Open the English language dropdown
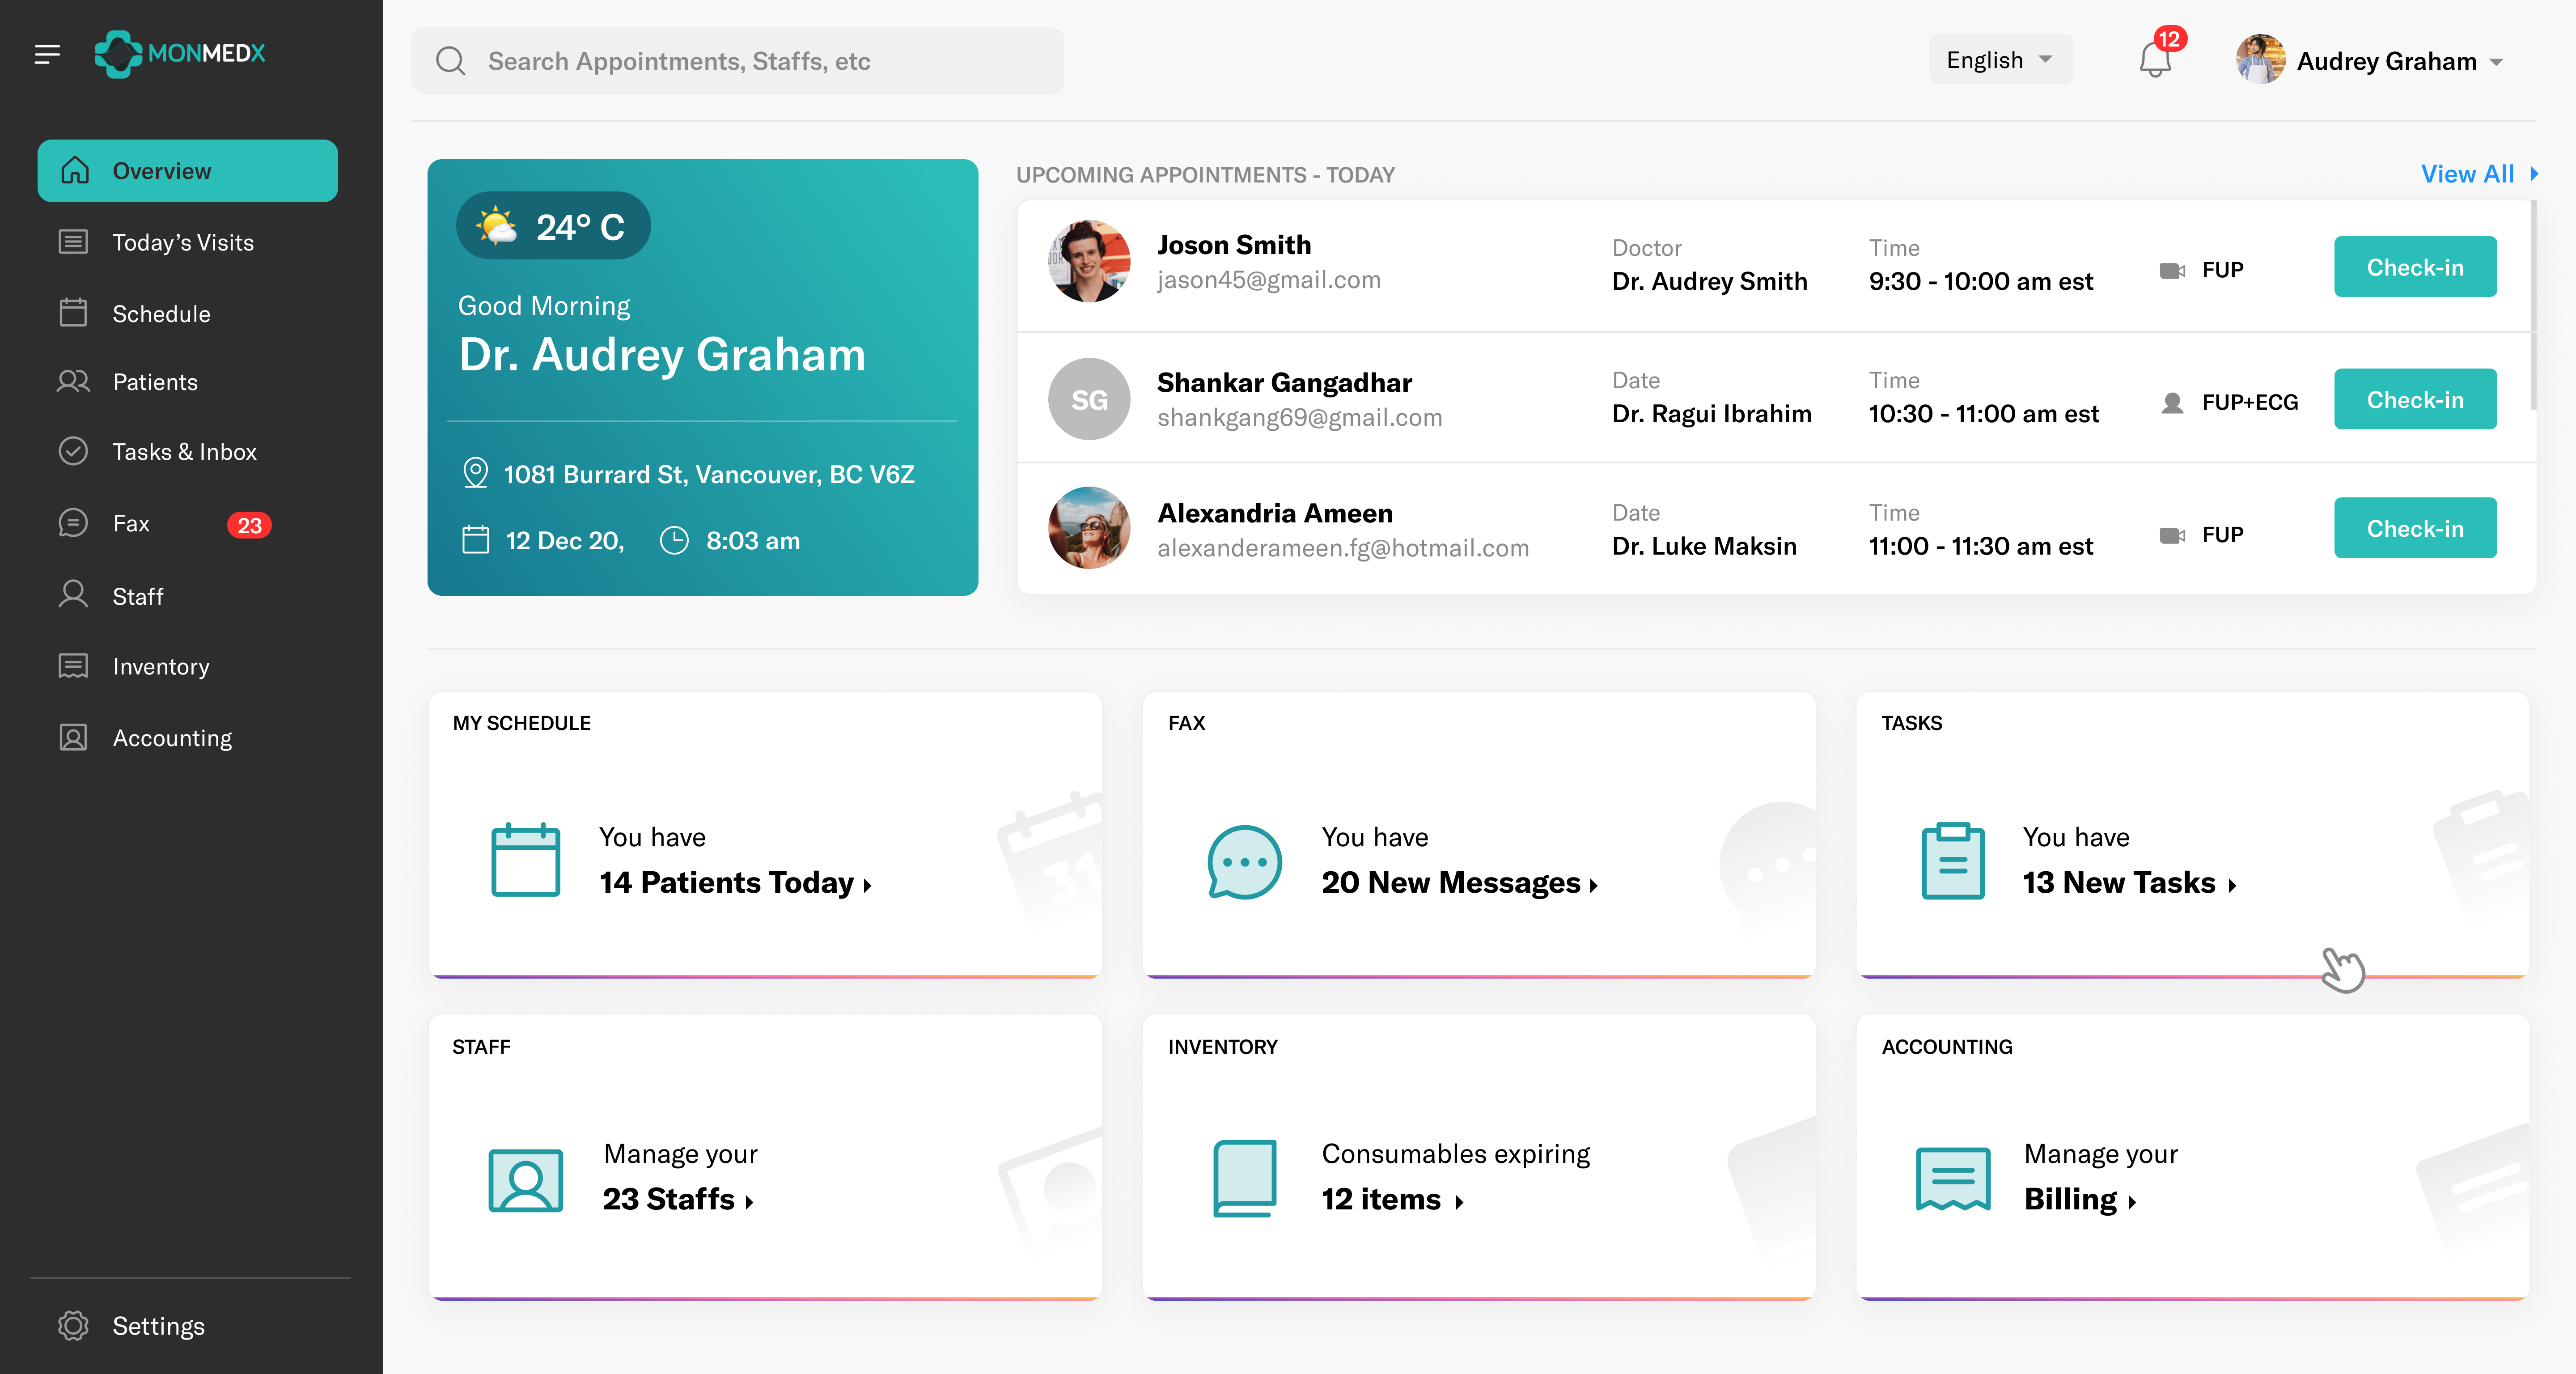This screenshot has width=2576, height=1374. point(2000,60)
